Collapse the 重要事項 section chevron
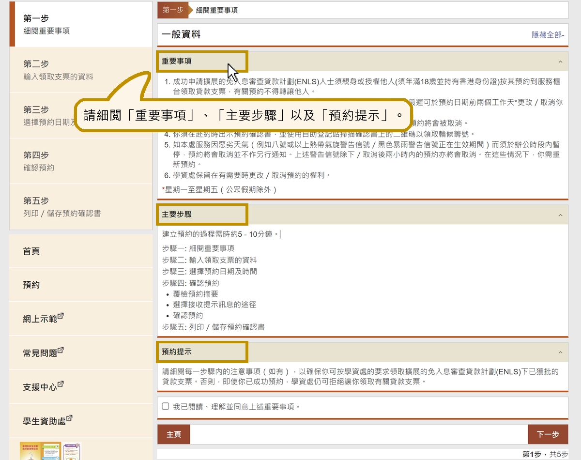Image resolution: width=581 pixels, height=460 pixels. [560, 62]
